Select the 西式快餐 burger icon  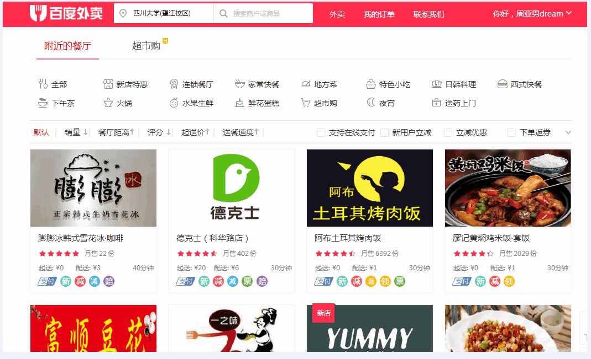coord(502,84)
